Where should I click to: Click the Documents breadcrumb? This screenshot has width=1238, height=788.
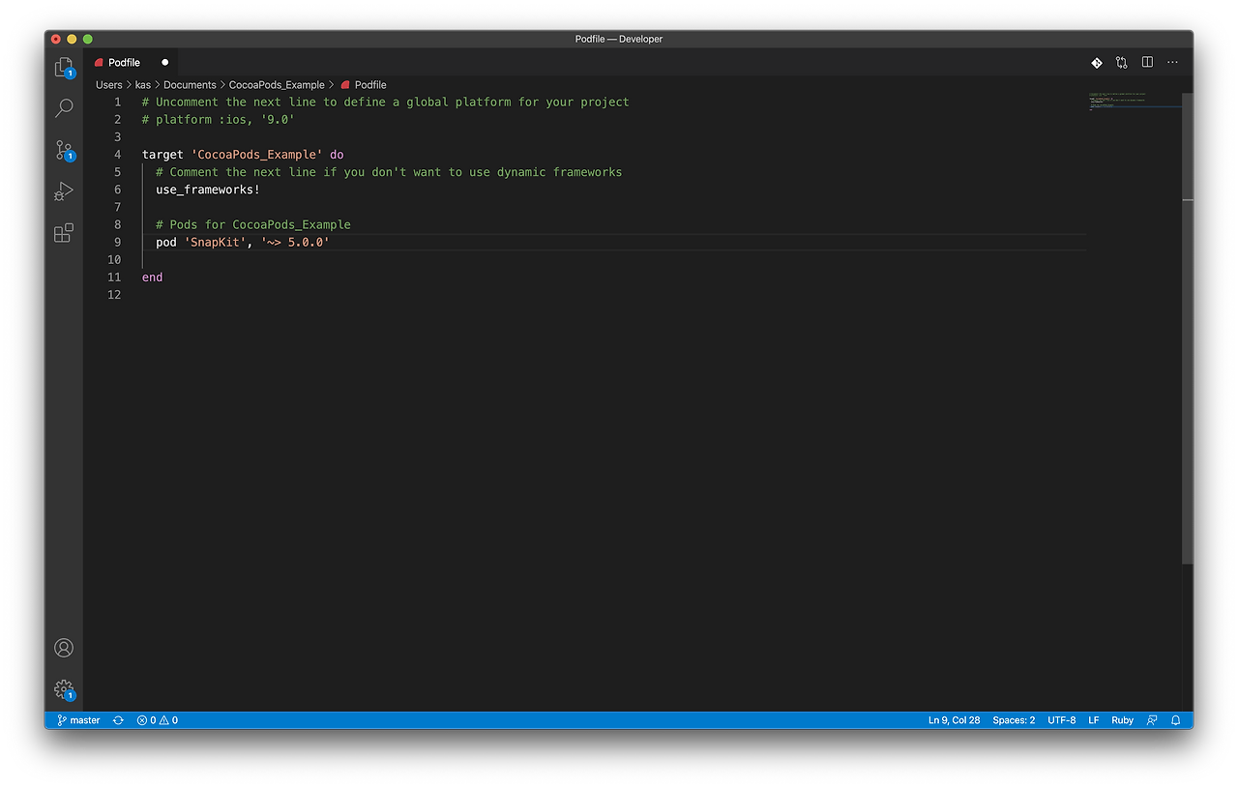[190, 85]
